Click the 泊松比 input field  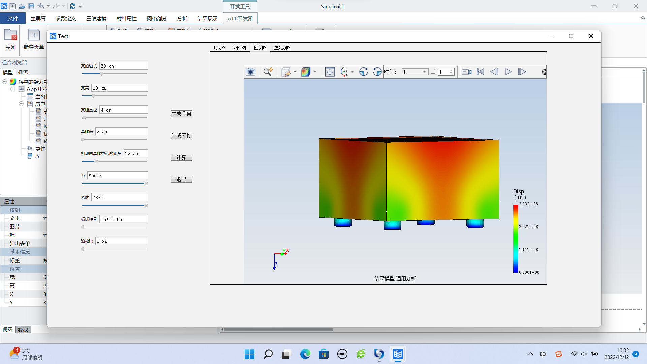tap(122, 241)
